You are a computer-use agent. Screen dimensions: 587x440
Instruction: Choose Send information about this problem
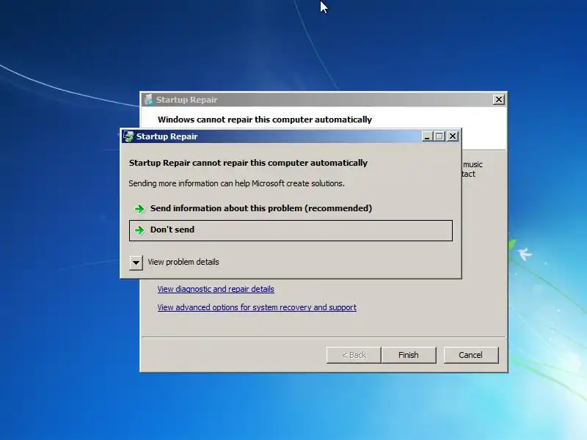(x=291, y=208)
